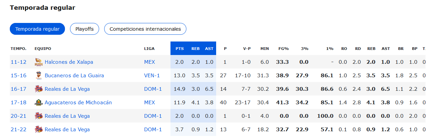Click the Halcones de Xalapa team logo
Screen dimensions: 436x138
[39, 62]
